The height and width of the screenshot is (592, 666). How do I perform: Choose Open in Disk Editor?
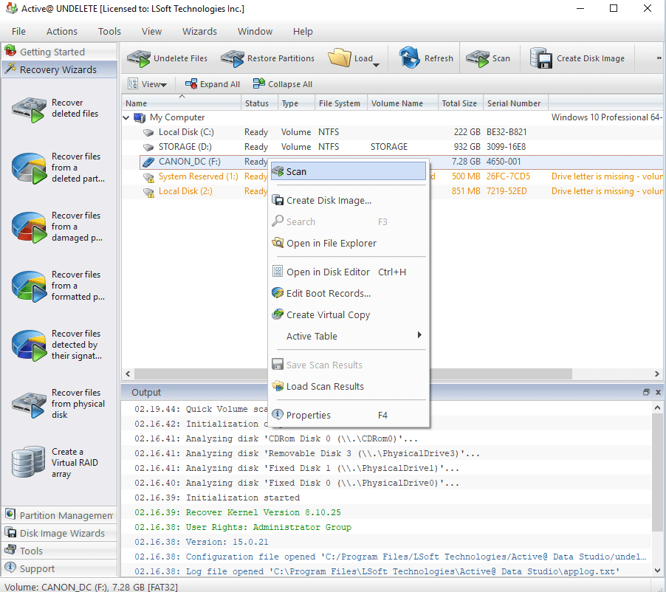pyautogui.click(x=349, y=272)
